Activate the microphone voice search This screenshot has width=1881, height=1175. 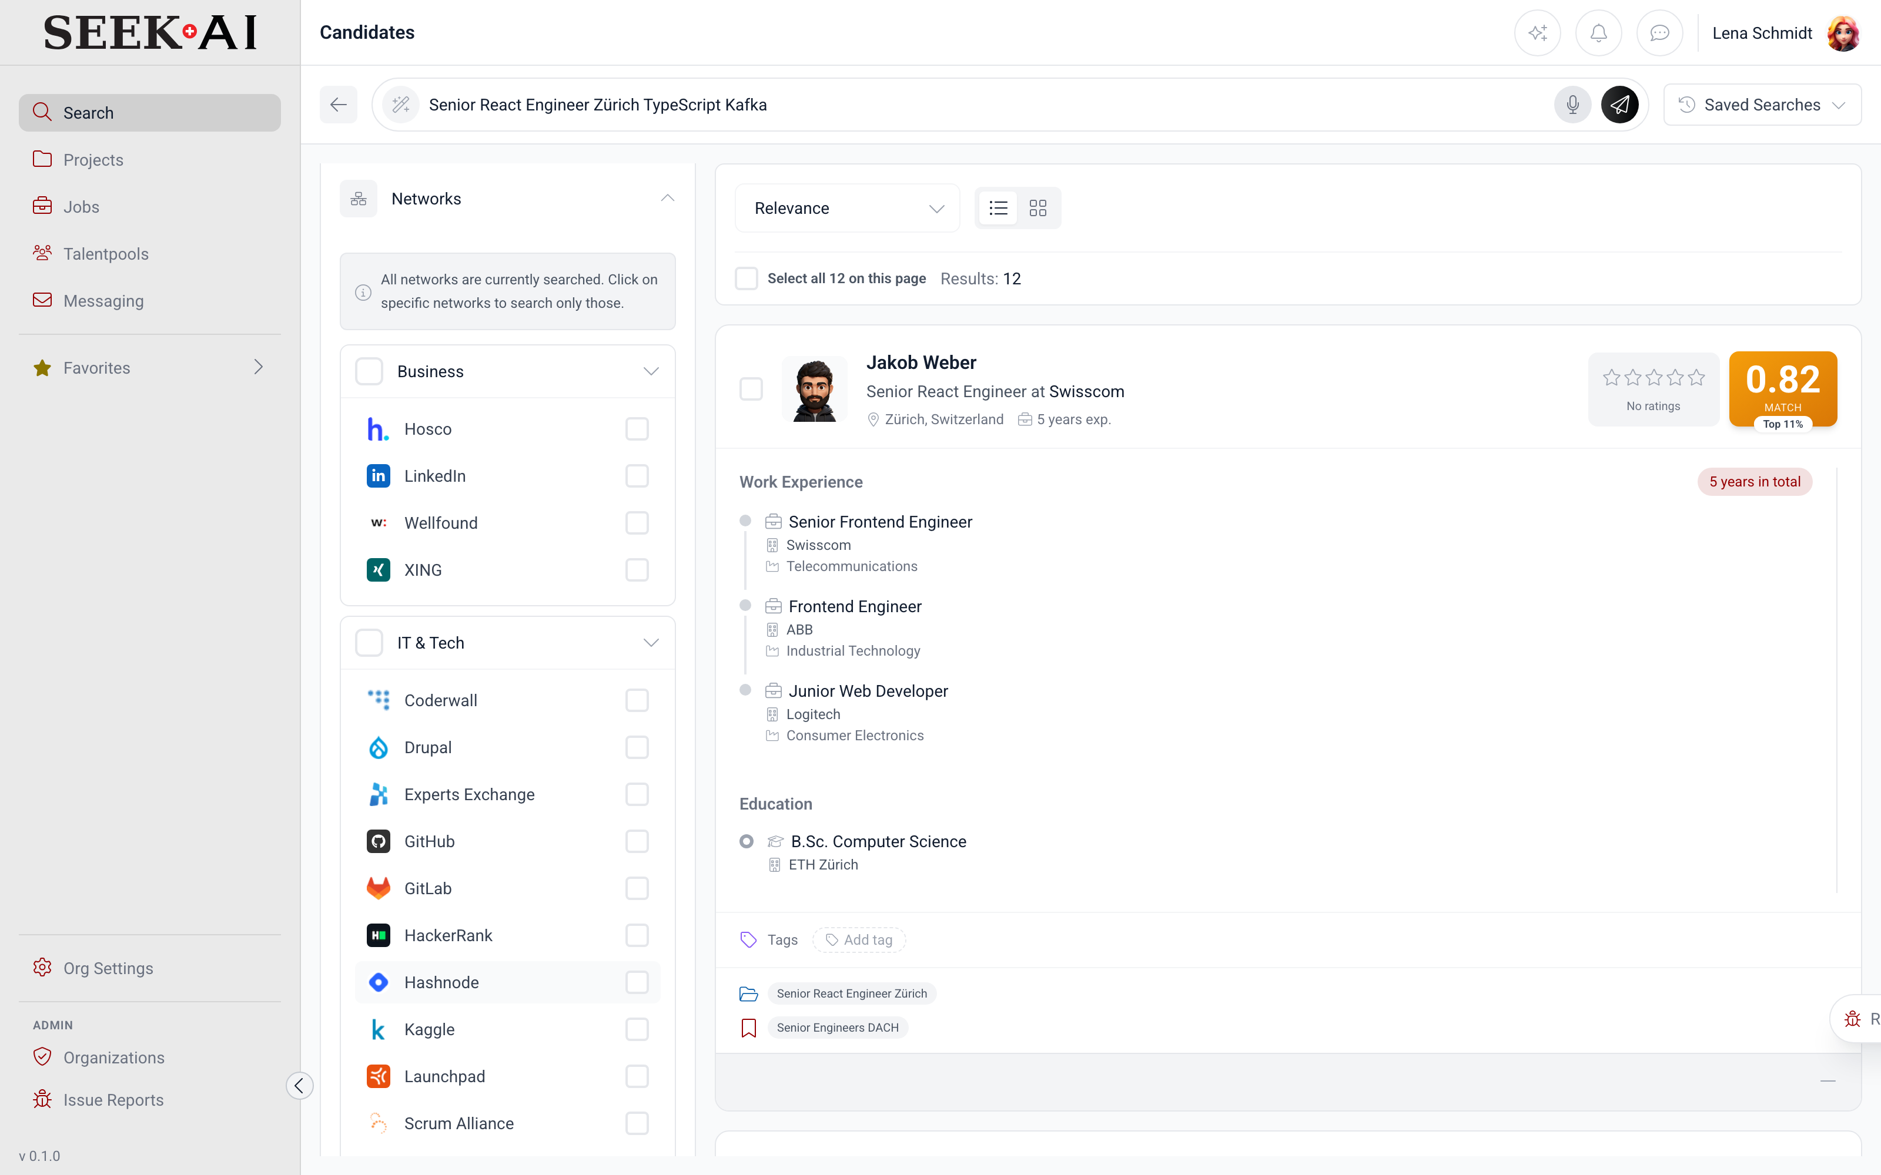click(1572, 104)
